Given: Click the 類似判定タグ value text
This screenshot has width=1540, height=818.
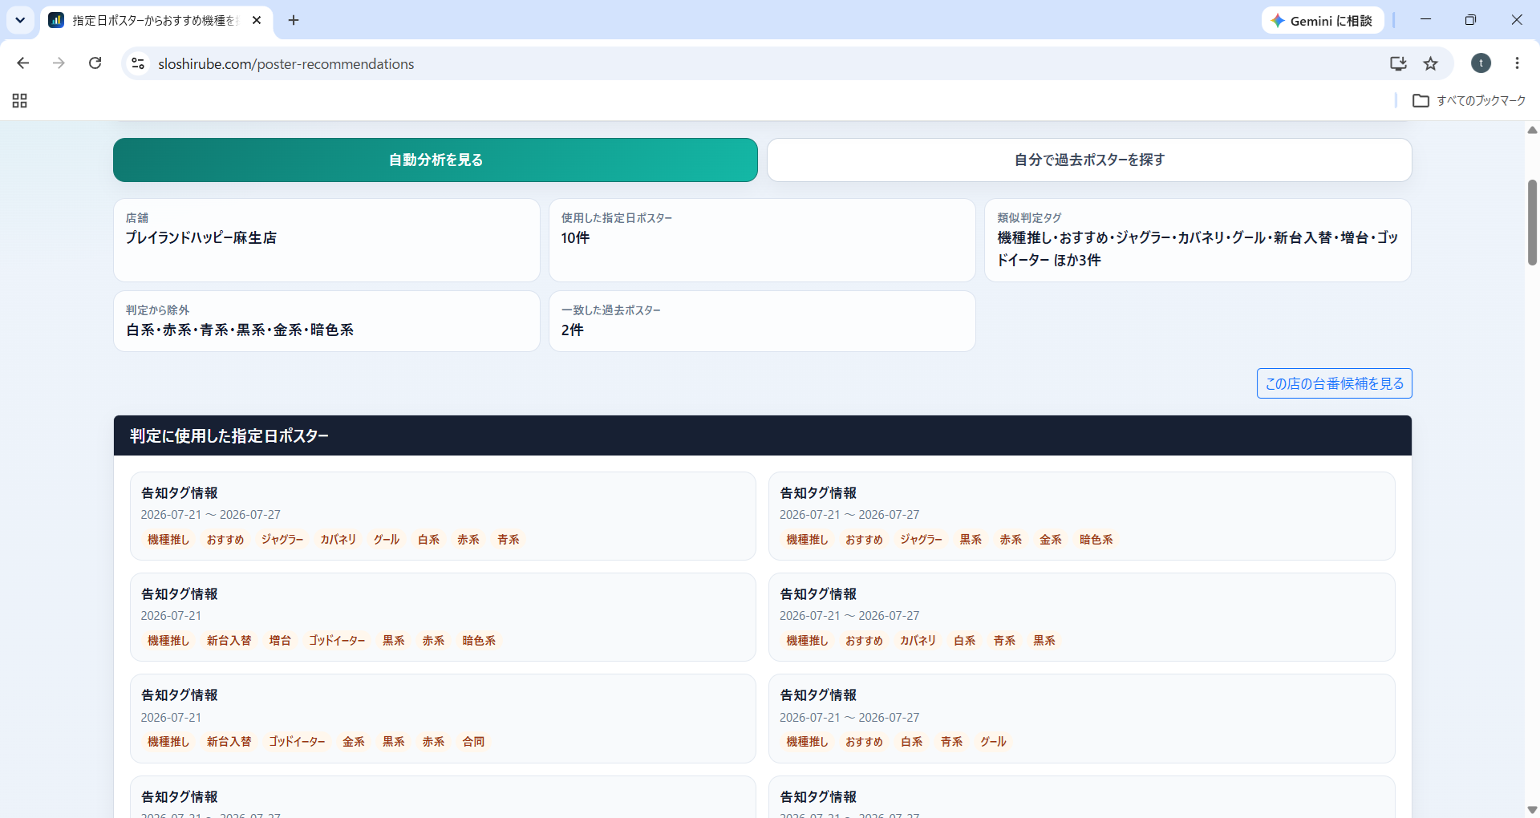Looking at the screenshot, I should pos(1198,249).
